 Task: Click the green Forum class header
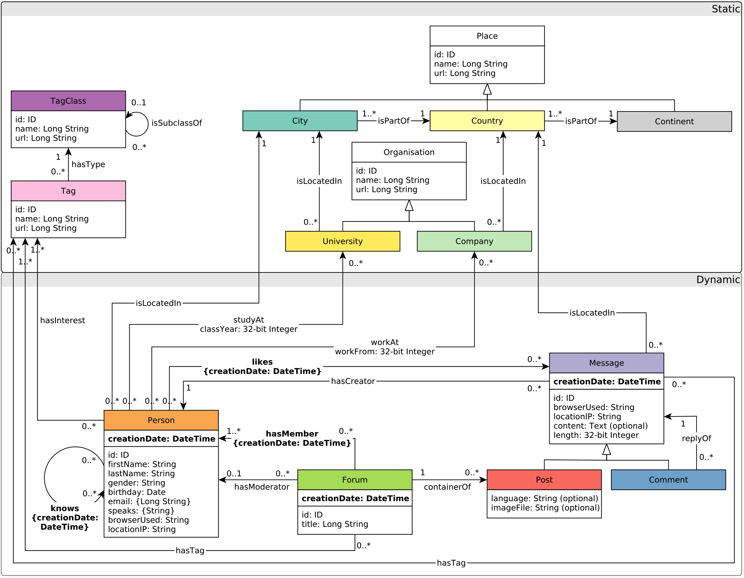[355, 480]
